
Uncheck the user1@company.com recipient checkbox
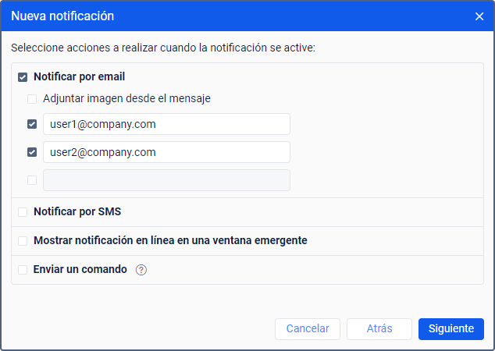tap(32, 124)
